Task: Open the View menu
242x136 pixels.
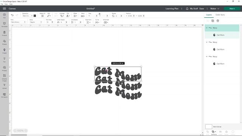Action: (6, 4)
